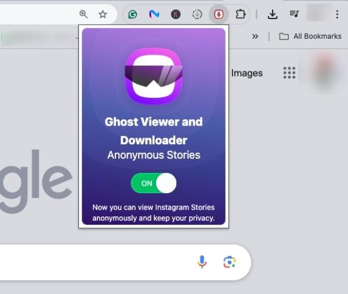Go to Google Images link
Viewport: 348px width, 294px height.
tap(247, 73)
